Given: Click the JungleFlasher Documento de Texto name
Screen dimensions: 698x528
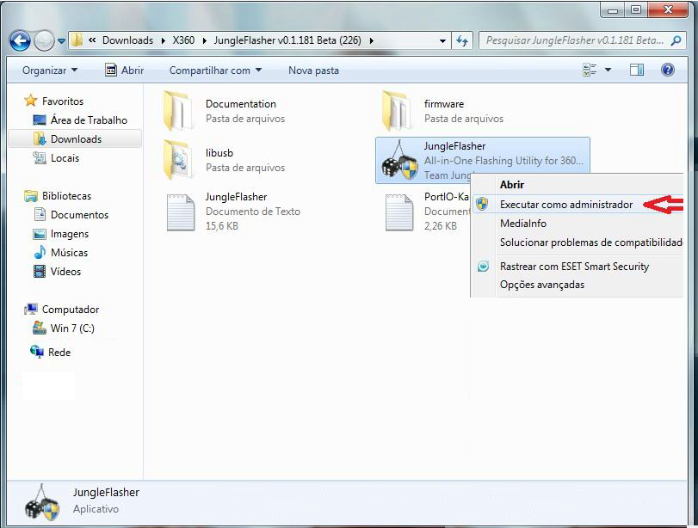Looking at the screenshot, I should tap(236, 197).
